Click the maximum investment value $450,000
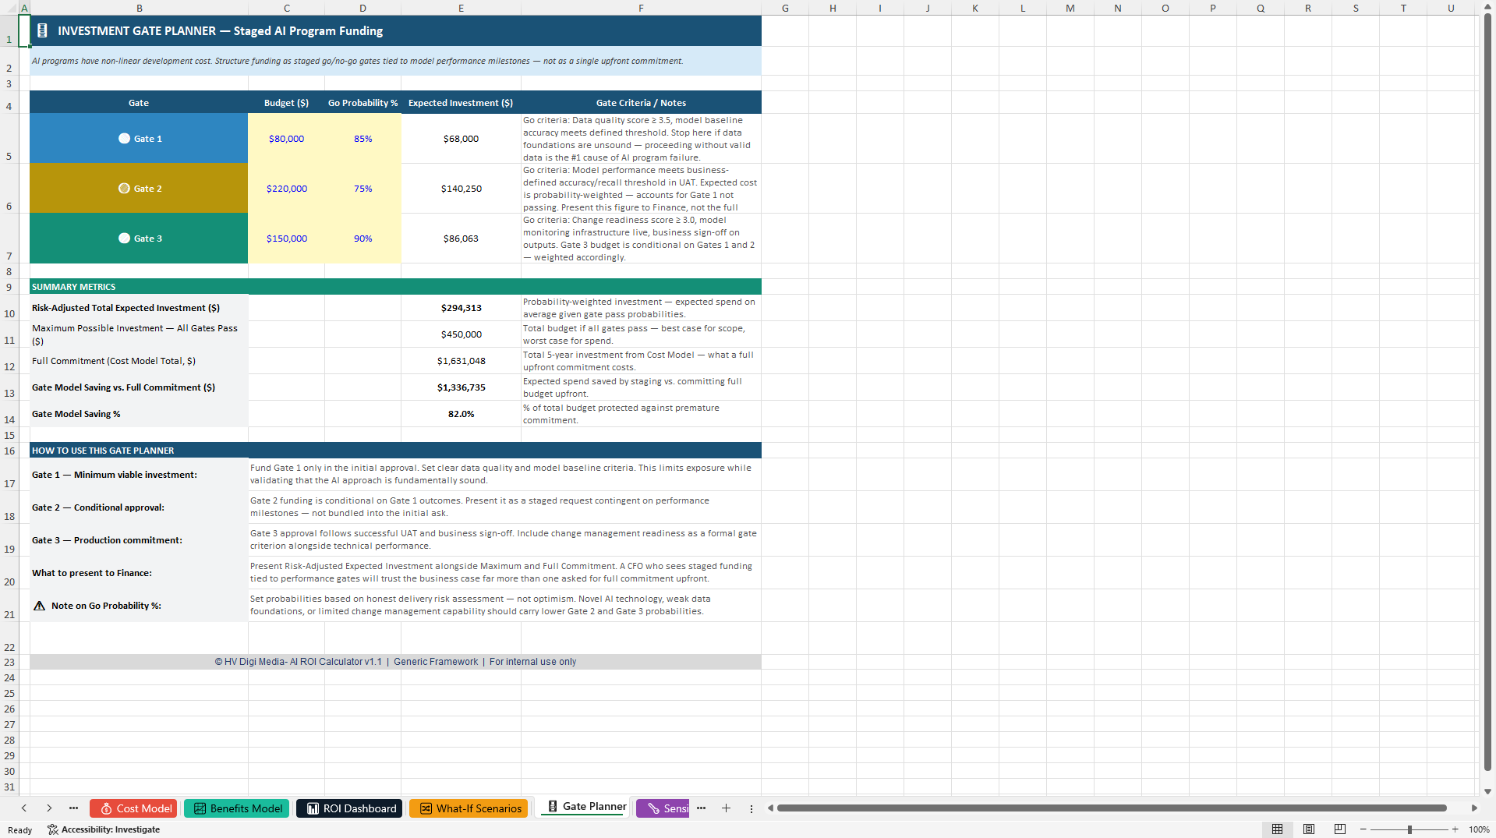Screen dimensions: 1496x838 (461, 334)
